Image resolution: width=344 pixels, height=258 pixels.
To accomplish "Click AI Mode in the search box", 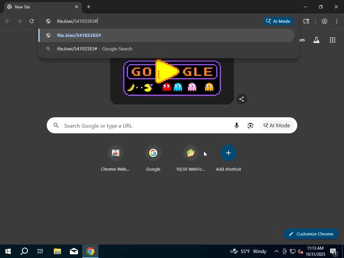I will [277, 126].
